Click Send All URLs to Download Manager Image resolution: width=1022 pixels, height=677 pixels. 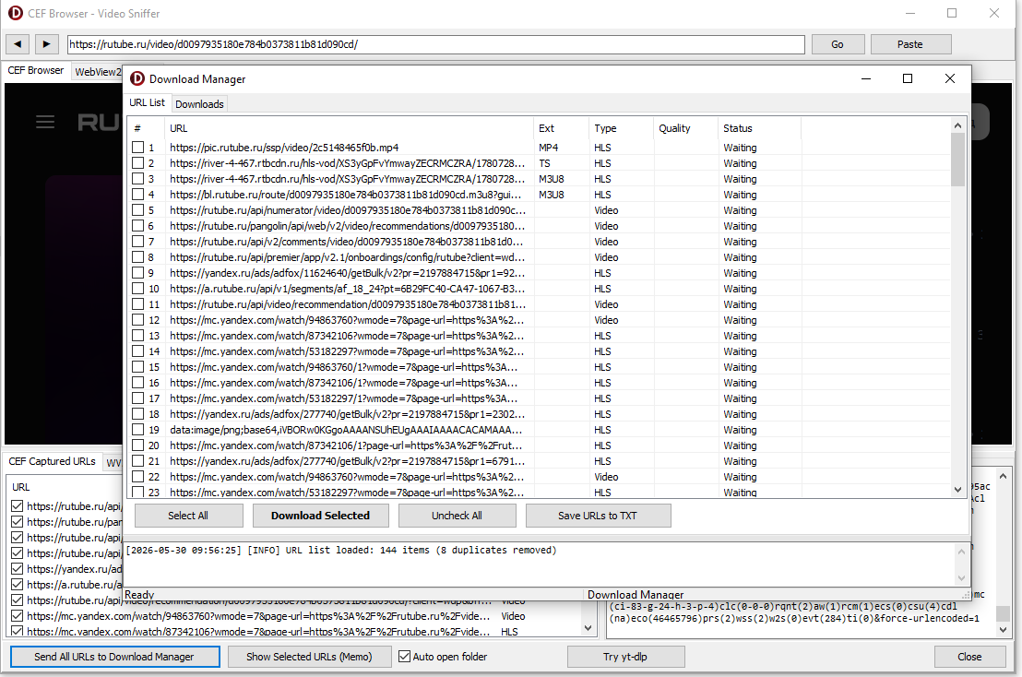click(114, 657)
